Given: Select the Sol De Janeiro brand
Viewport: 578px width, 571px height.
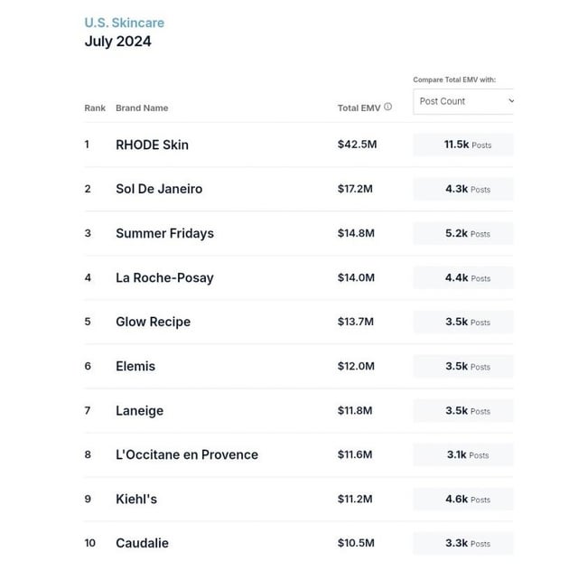Looking at the screenshot, I should (x=159, y=189).
